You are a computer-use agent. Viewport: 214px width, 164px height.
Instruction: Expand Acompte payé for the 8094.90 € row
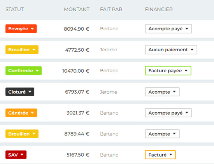coord(168,29)
